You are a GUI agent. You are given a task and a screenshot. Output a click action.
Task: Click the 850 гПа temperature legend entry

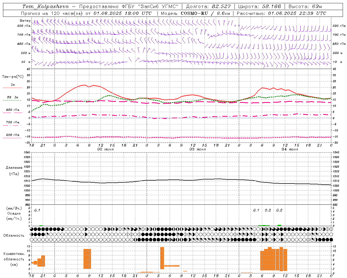(x=12, y=110)
